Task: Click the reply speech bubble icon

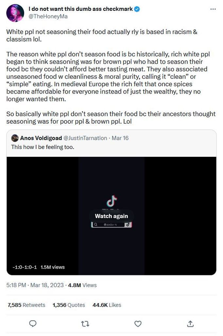Action: [33, 324]
